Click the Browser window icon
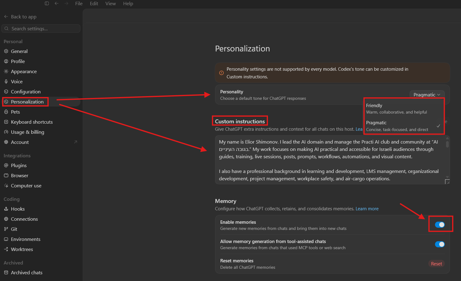Image resolution: width=461 pixels, height=281 pixels. (x=6, y=175)
